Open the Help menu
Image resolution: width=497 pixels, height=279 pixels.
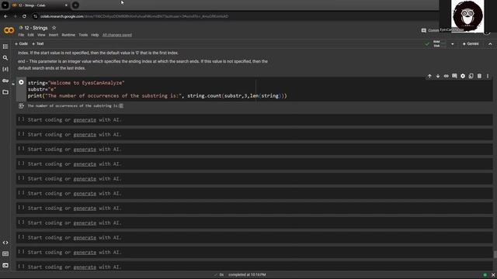(95, 35)
